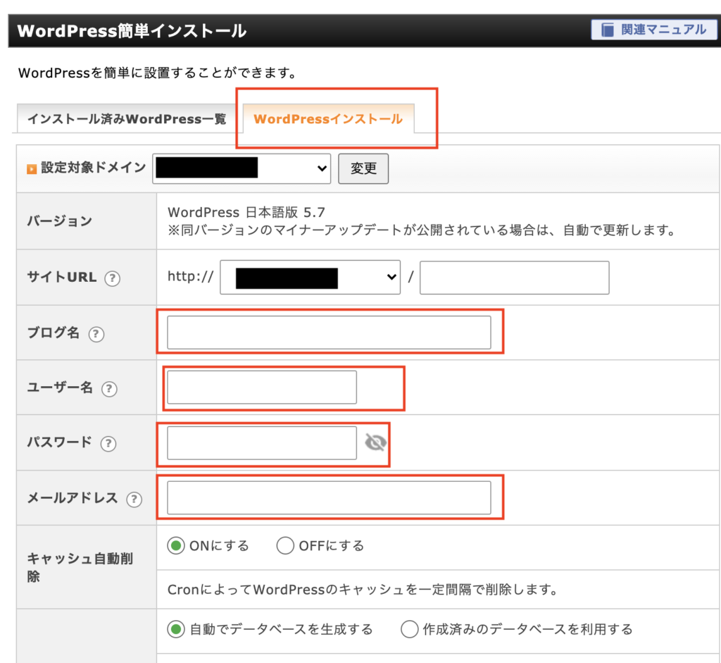Toggle password visibility eye icon
The image size is (721, 663).
pos(375,442)
